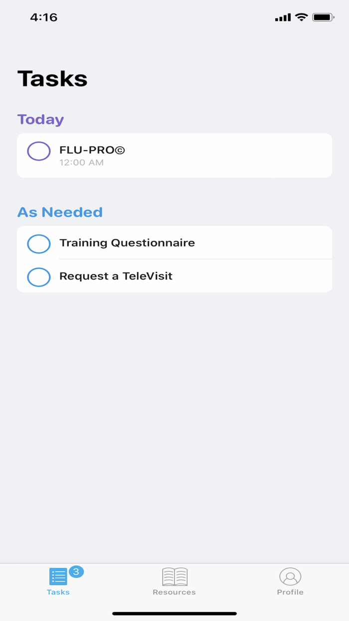Go to the Profile tab label
Screen dimensions: 349x621
click(290, 593)
